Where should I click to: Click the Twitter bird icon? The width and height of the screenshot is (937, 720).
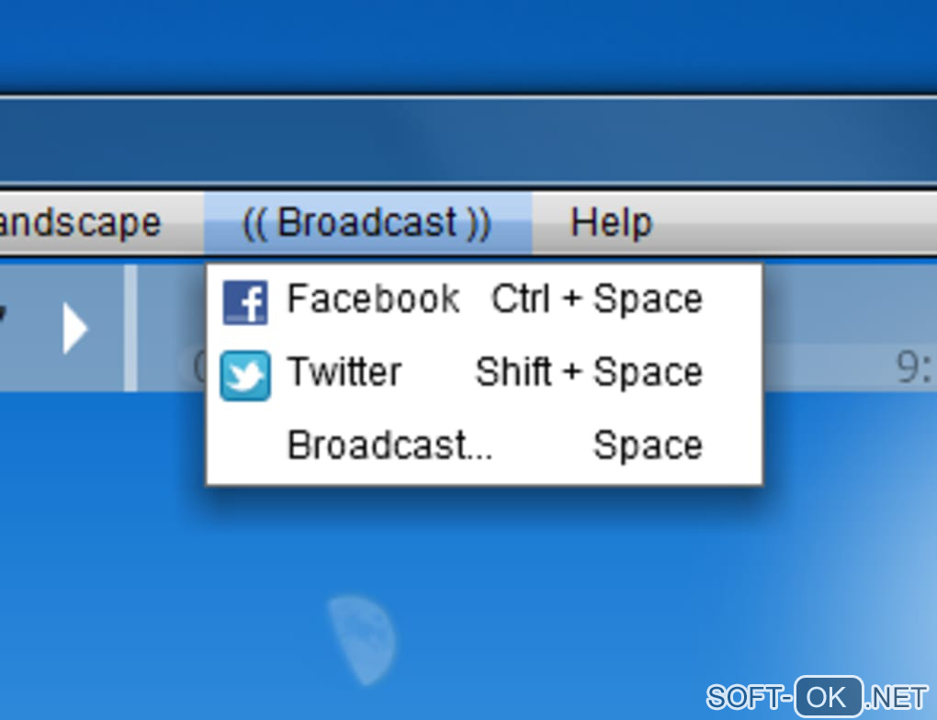(245, 376)
